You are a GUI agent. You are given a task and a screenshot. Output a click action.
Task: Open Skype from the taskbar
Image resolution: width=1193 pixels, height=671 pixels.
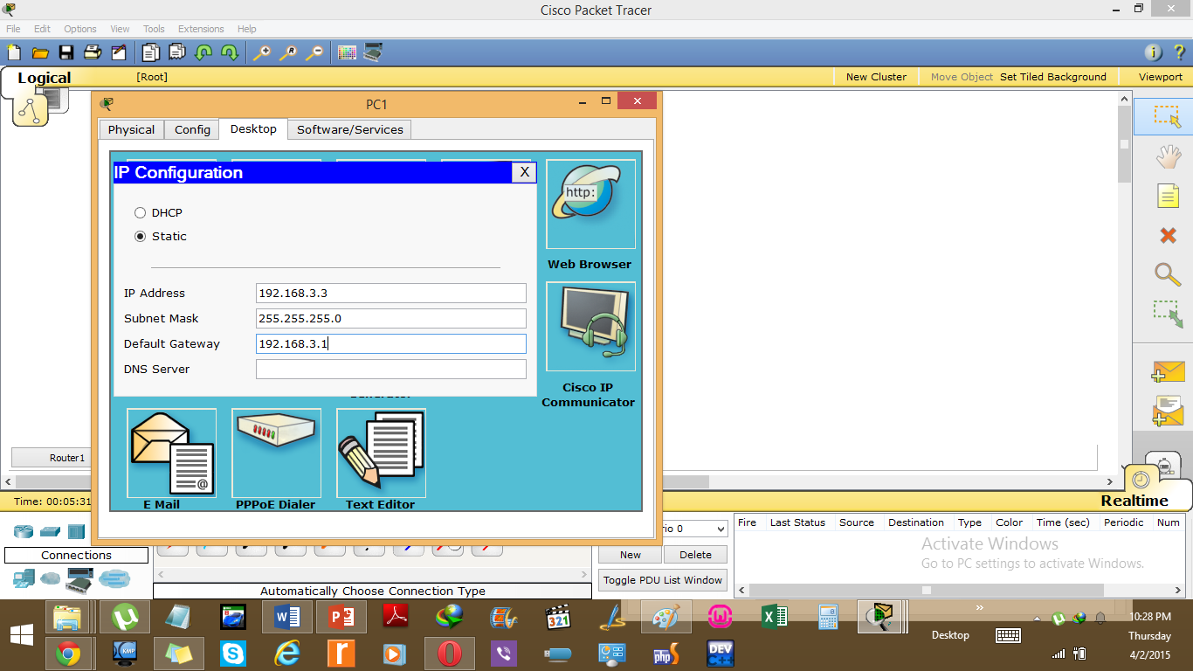(x=233, y=654)
